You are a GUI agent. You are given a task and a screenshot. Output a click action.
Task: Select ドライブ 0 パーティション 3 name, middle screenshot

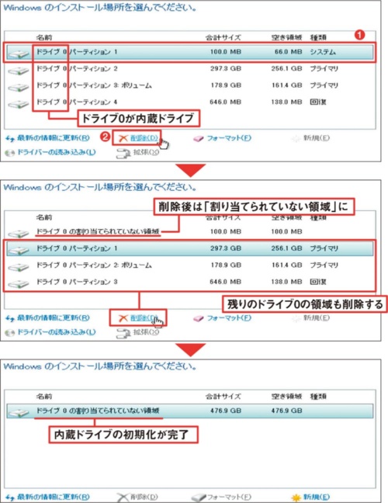pos(77,282)
